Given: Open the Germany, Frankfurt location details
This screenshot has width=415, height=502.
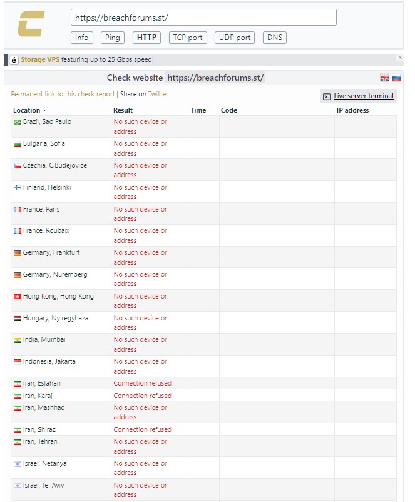Looking at the screenshot, I should tap(51, 253).
